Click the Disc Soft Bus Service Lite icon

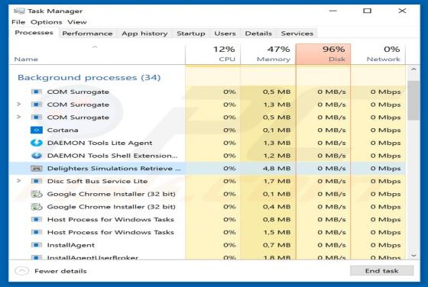37,181
